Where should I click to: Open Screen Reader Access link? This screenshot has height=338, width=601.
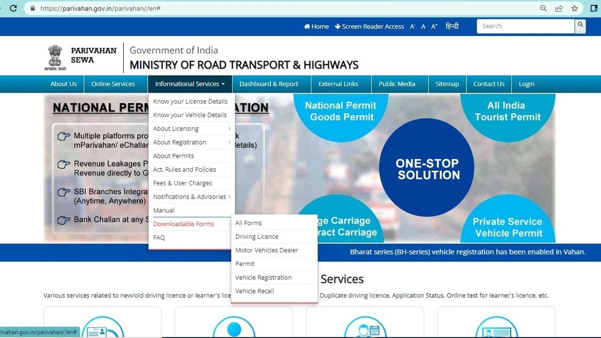370,27
